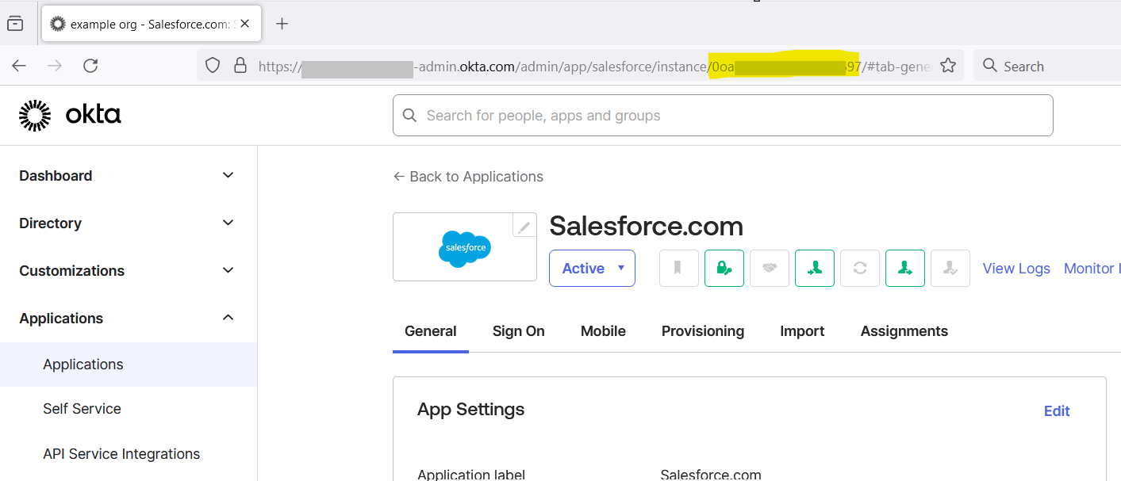The image size is (1121, 481).
Task: Select the import users status icon
Action: click(815, 268)
